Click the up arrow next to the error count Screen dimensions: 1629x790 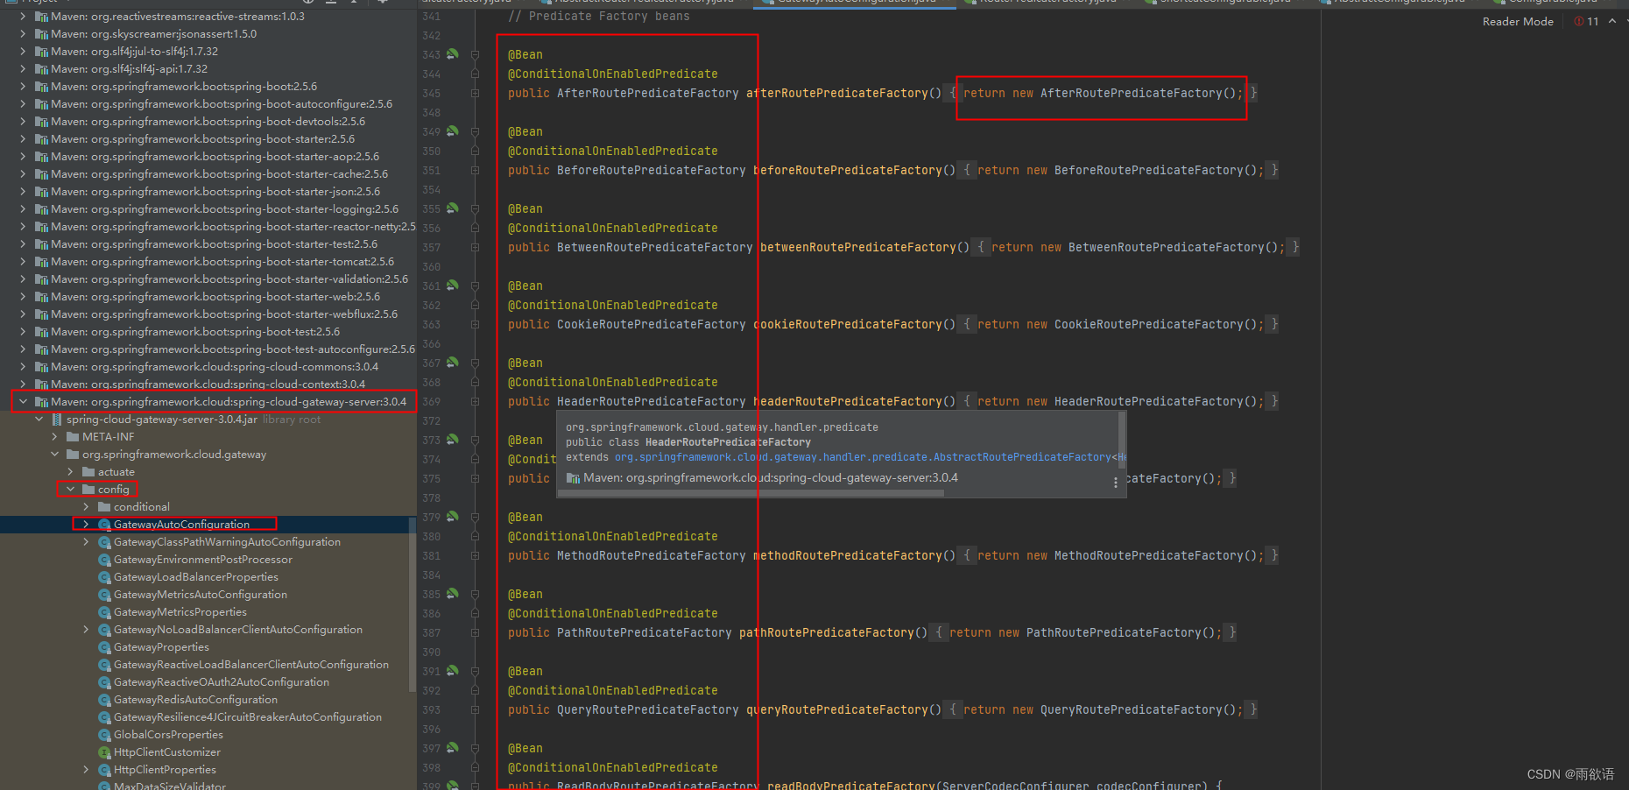point(1612,21)
